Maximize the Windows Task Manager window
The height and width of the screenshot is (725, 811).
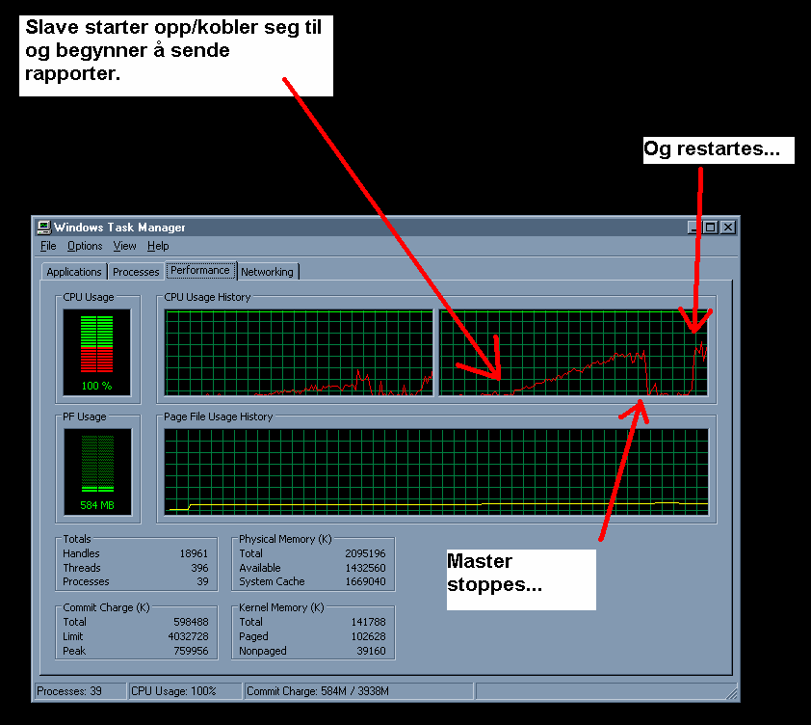pos(711,228)
